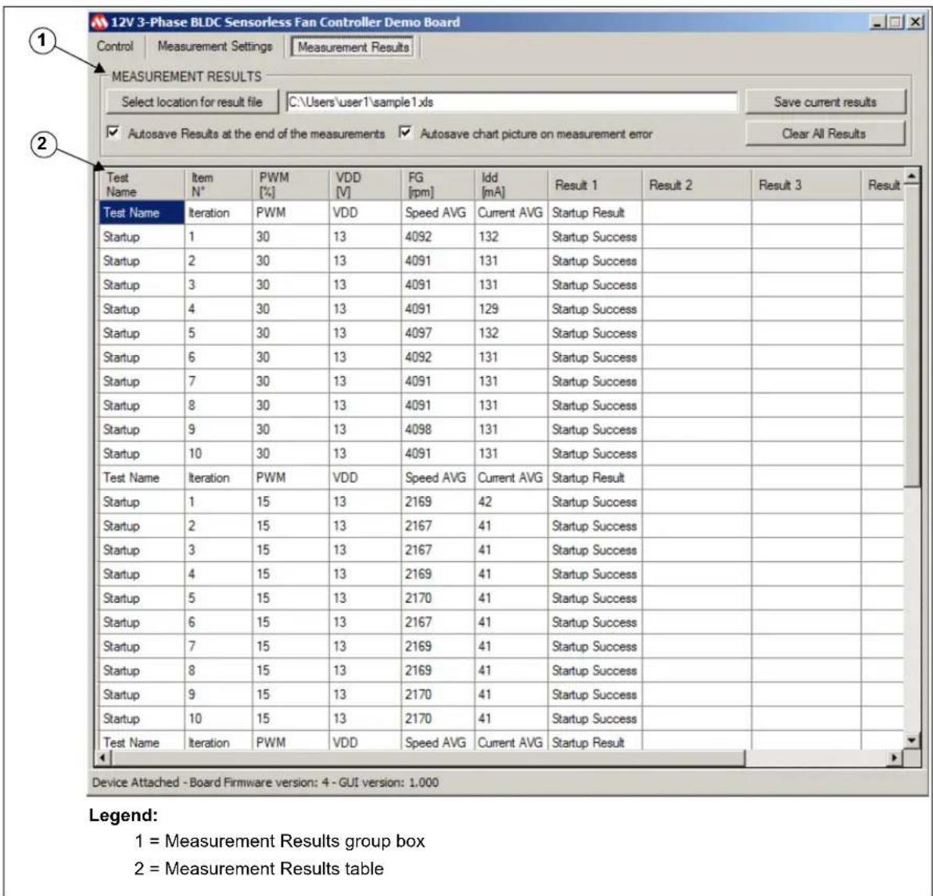This screenshot has width=933, height=896.
Task: Click the result file path field
Action: tap(511, 102)
